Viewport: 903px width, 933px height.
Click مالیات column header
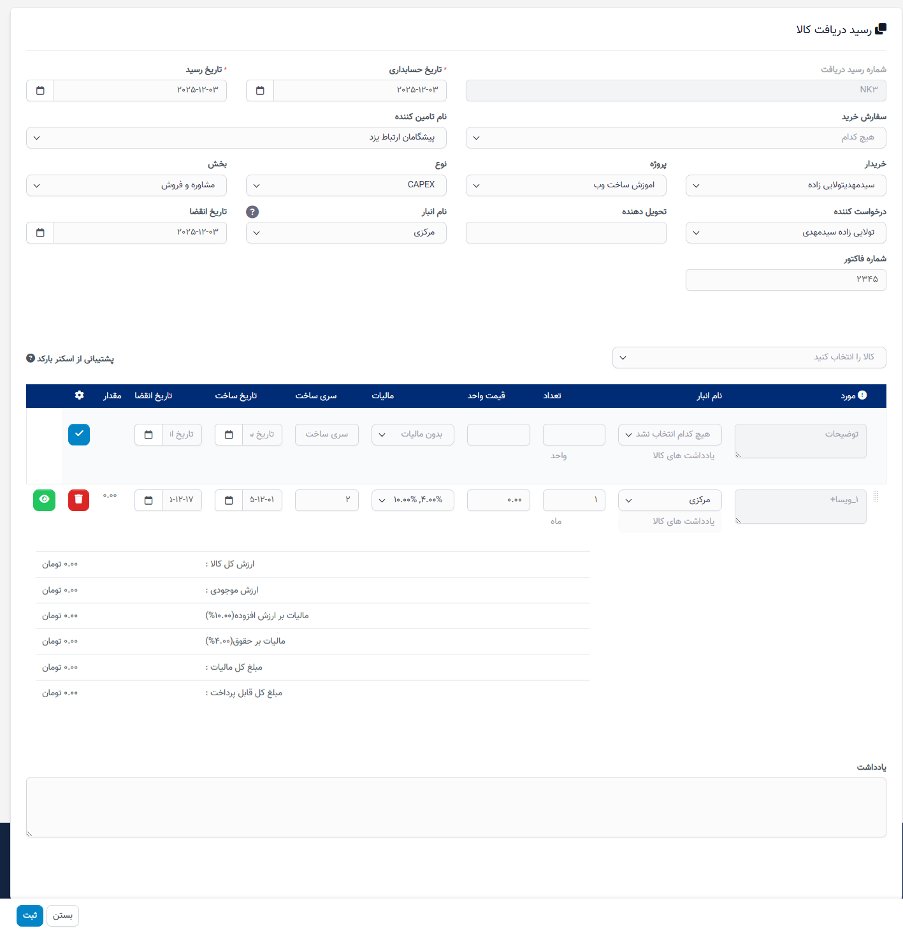point(383,396)
